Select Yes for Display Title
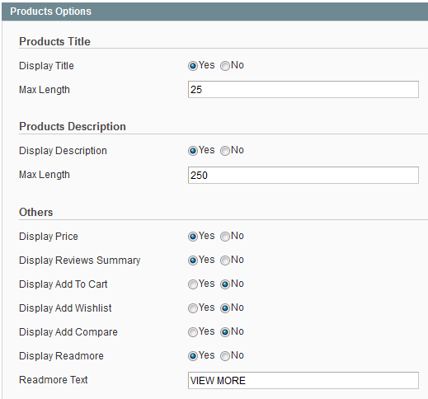Screen dimensions: 428x399 pyautogui.click(x=193, y=66)
